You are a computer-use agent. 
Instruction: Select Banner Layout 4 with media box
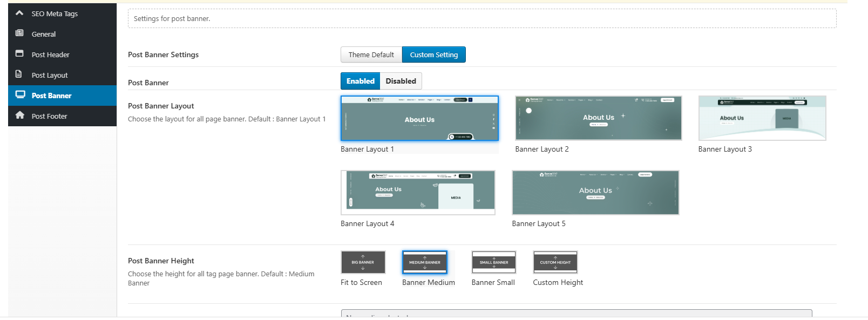[x=417, y=193]
